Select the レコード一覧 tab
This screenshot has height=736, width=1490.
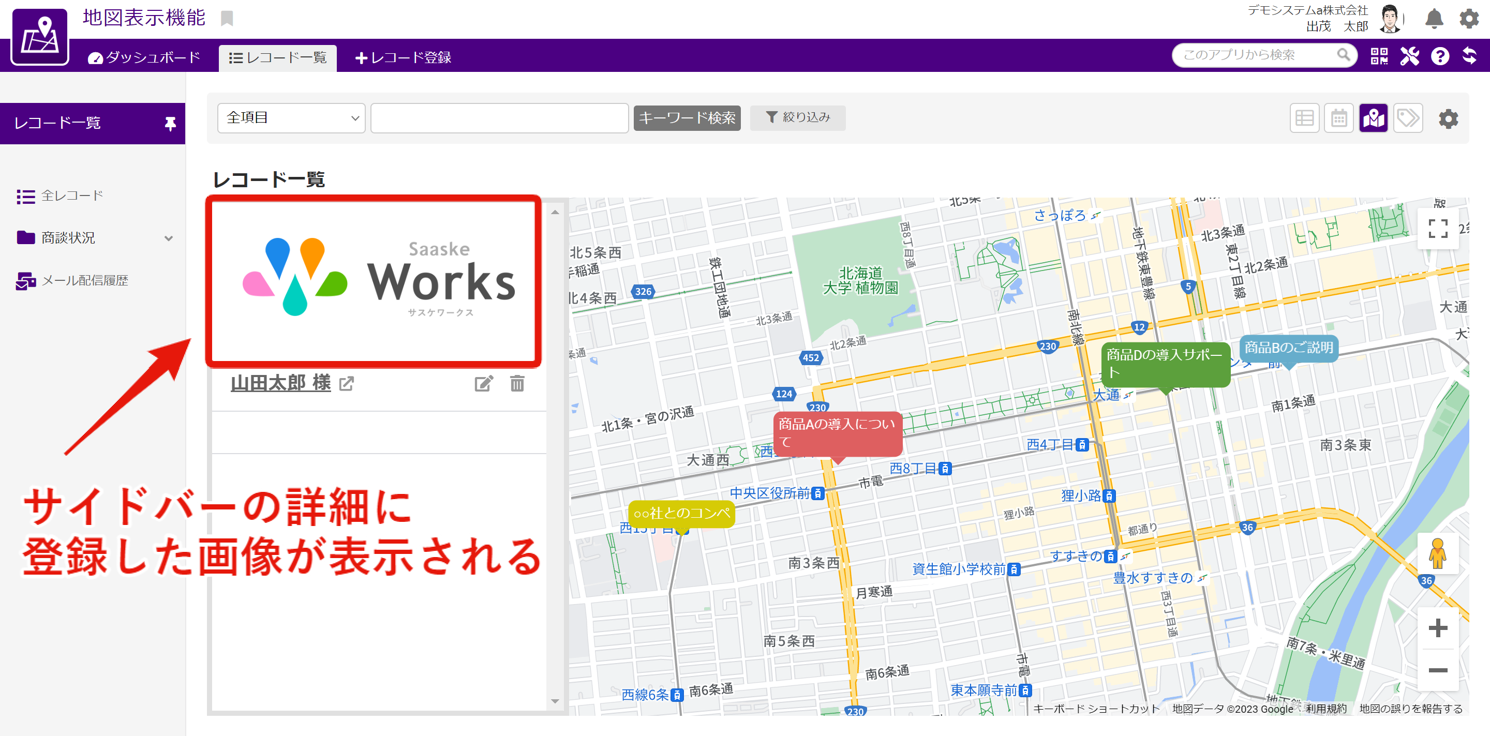(x=278, y=58)
